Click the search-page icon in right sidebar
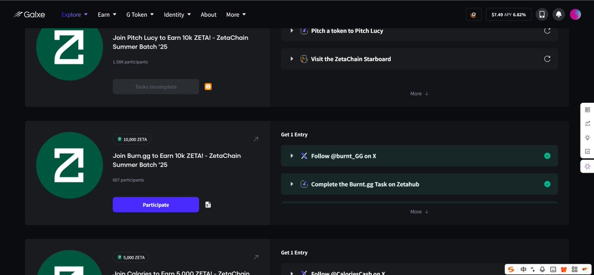594x275 pixels. pyautogui.click(x=588, y=151)
